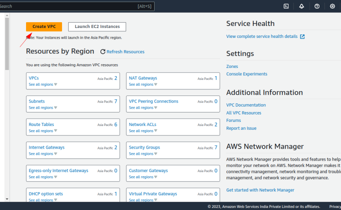
Task: Open the Zones settings link
Action: [232, 66]
